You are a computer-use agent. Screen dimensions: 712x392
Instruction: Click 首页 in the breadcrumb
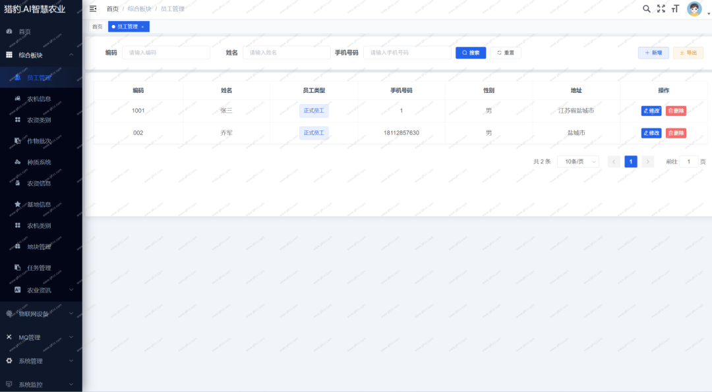coord(113,9)
